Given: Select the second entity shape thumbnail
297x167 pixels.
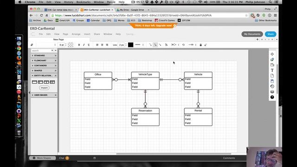Looking at the screenshot, I should tap(40, 82).
